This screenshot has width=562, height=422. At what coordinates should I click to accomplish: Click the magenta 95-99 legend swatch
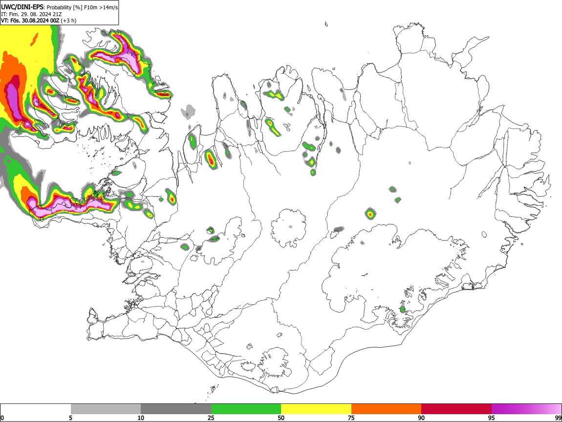tap(526, 409)
